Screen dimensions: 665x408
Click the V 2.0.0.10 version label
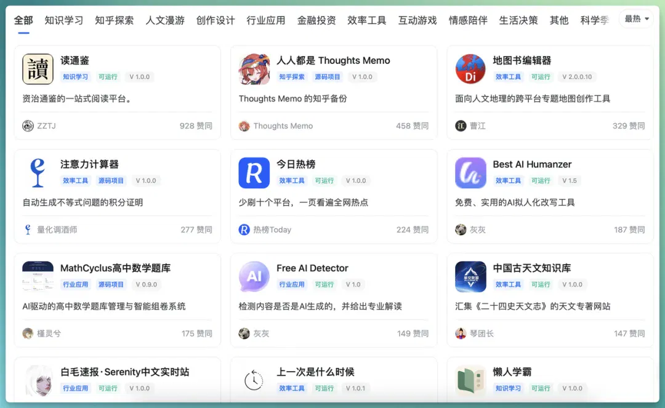(x=577, y=77)
